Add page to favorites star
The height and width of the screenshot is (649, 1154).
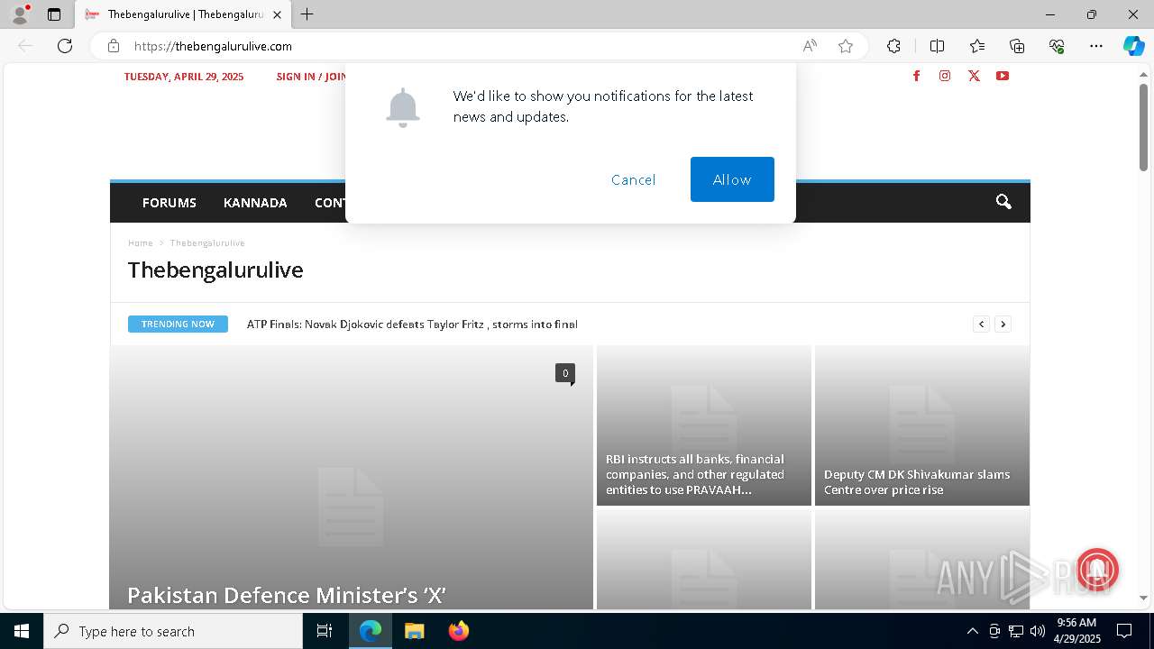coord(846,46)
